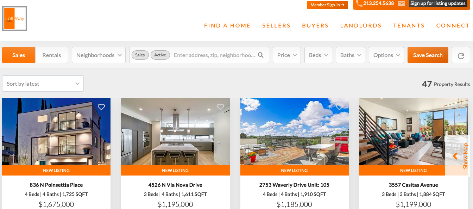Click the phone icon in header
This screenshot has height=209, width=473.
click(x=359, y=4)
